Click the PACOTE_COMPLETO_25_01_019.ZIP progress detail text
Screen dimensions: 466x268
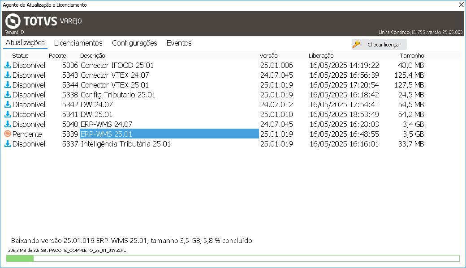point(68,250)
